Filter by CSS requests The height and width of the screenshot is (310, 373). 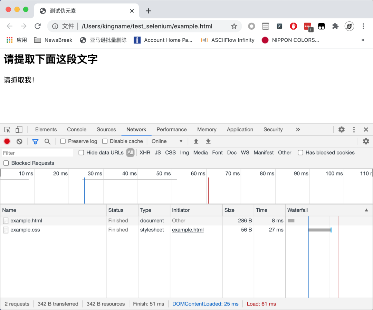(x=170, y=152)
